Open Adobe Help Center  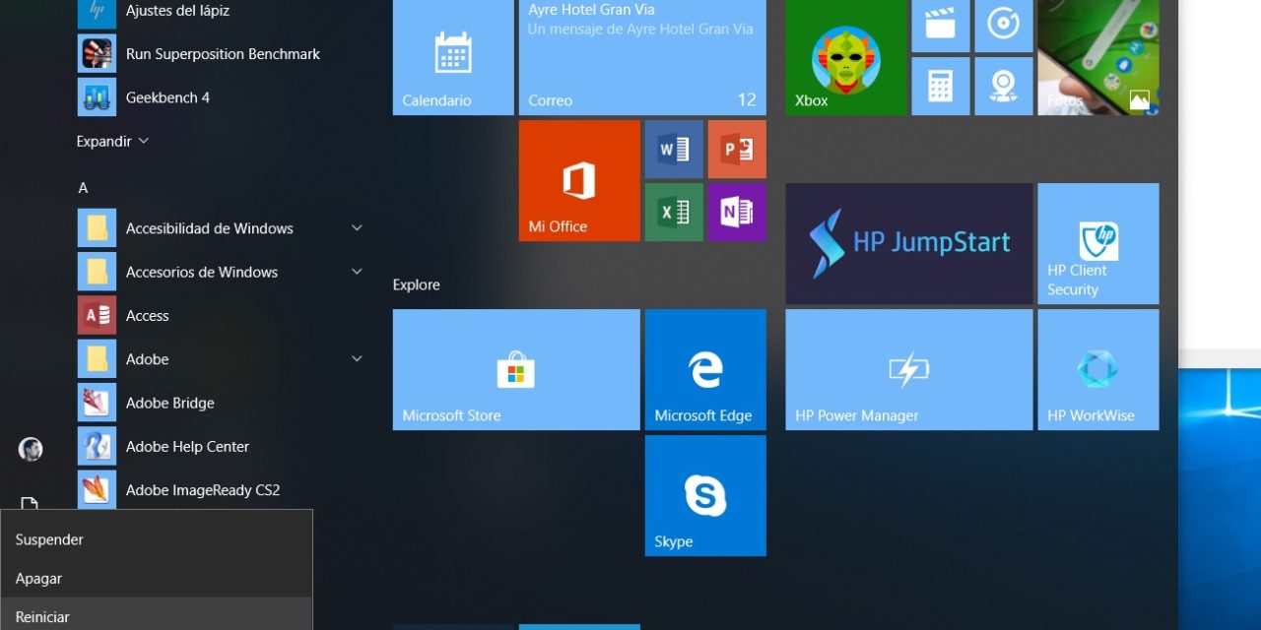click(187, 446)
